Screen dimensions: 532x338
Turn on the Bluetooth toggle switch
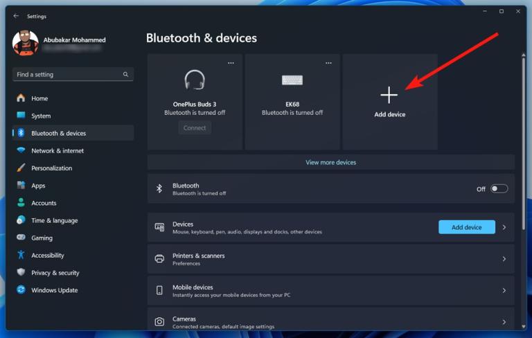coord(499,188)
